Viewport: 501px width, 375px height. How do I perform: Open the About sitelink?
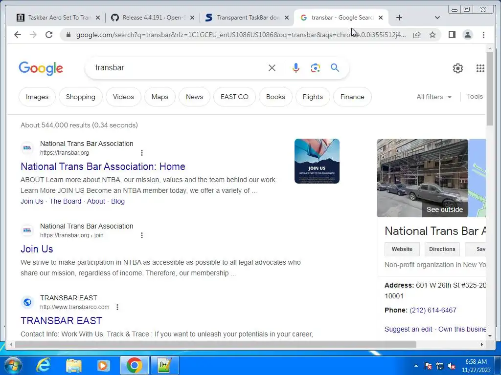[96, 201]
